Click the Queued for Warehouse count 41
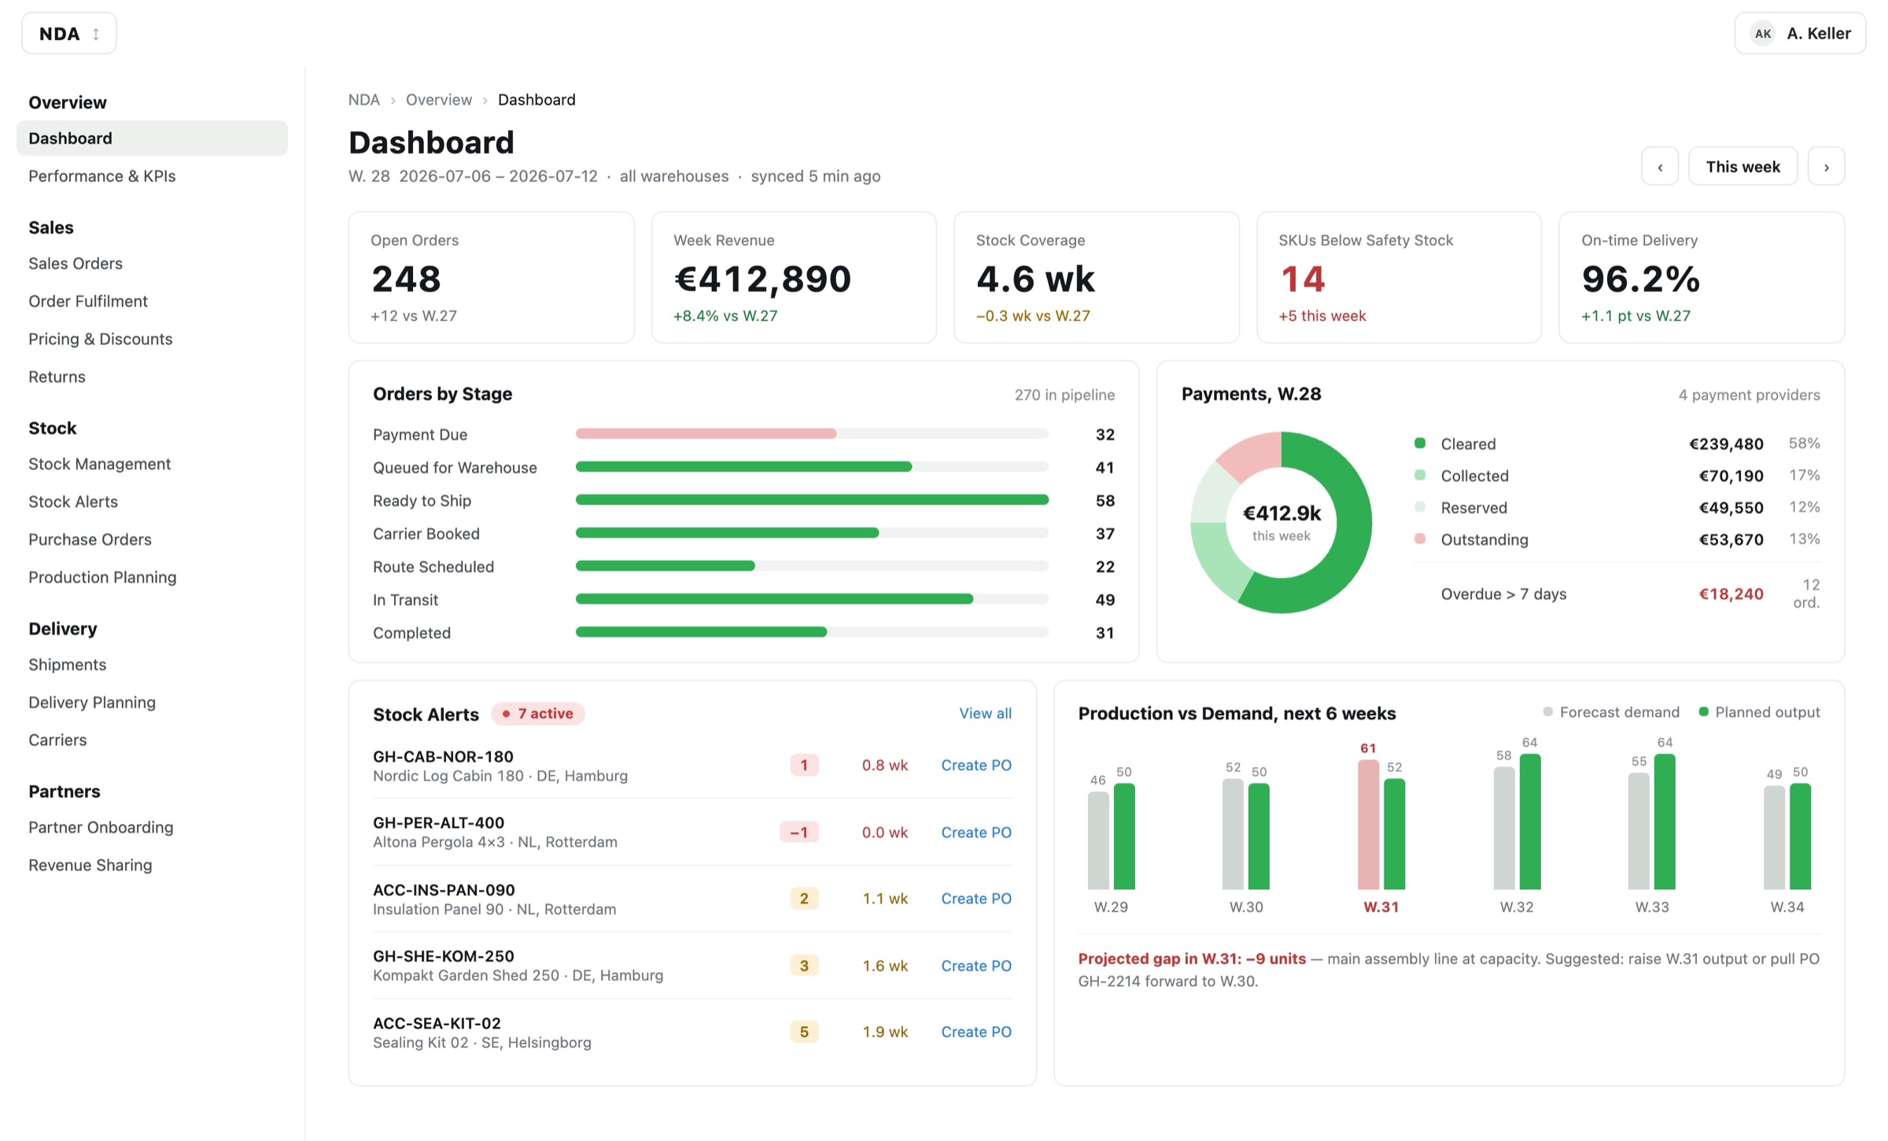 pos(1104,467)
